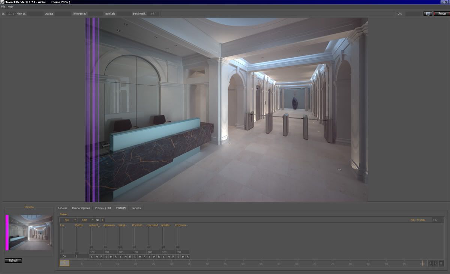Click R button under desklite emitter
Viewport: 450px width, 274px height.
[x=173, y=256]
